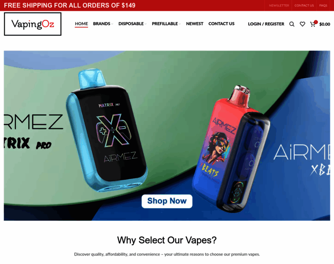Viewport: 334px width, 264px height.
Task: Click the Why Select Our Vapes heading
Action: [167, 240]
